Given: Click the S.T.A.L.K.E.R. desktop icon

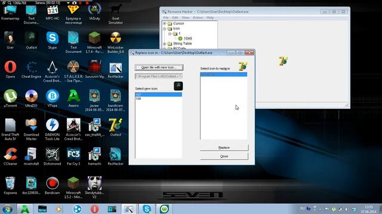Looking at the screenshot, I should [x=73, y=71].
